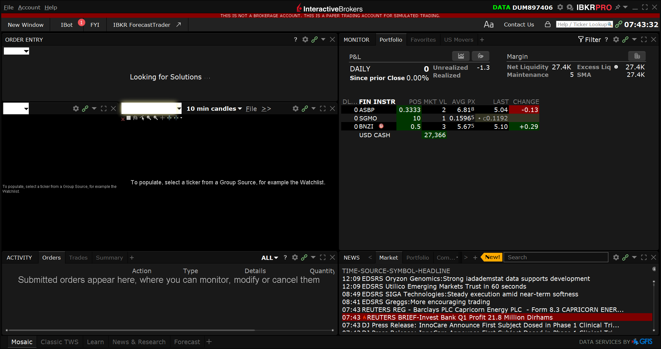This screenshot has width=661, height=349.
Task: Open the File menu in title bar
Action: (x=9, y=7)
